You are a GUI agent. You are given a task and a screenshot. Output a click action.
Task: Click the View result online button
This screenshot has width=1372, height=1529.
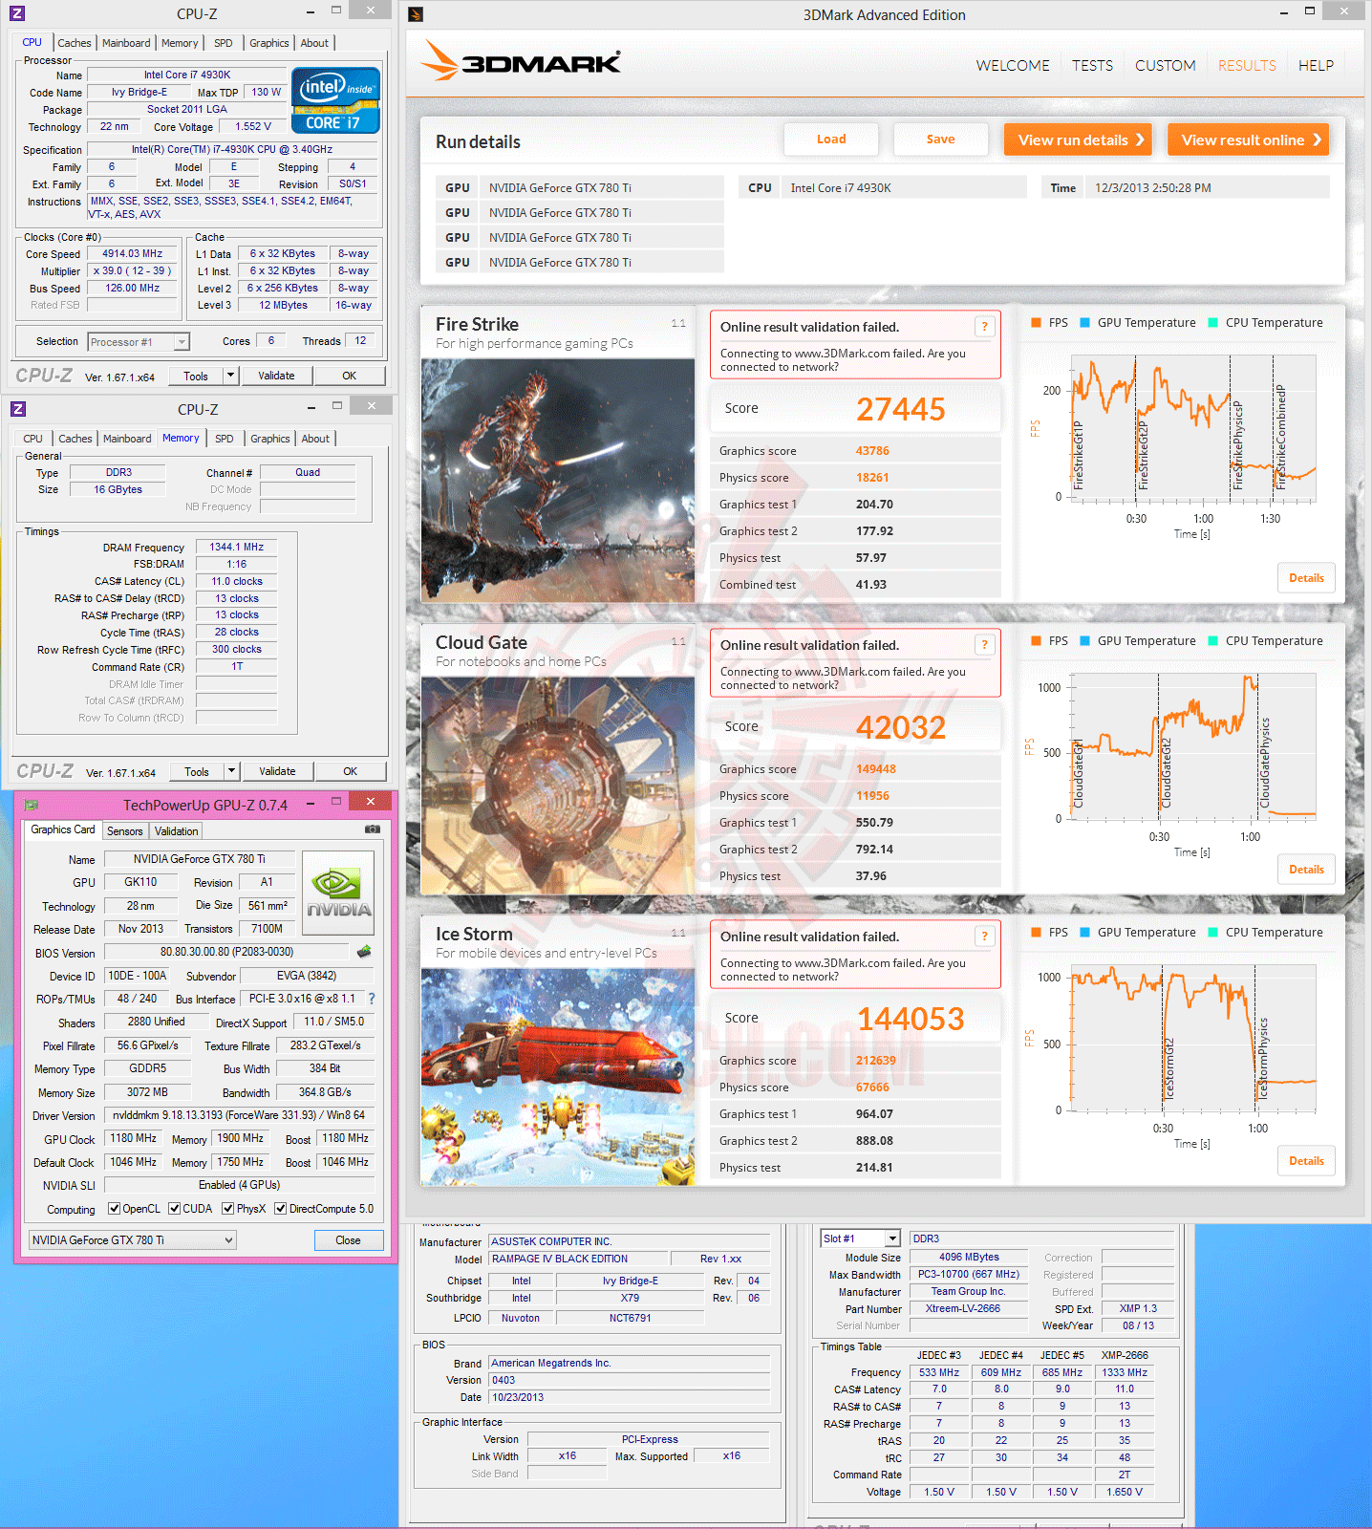pyautogui.click(x=1249, y=140)
